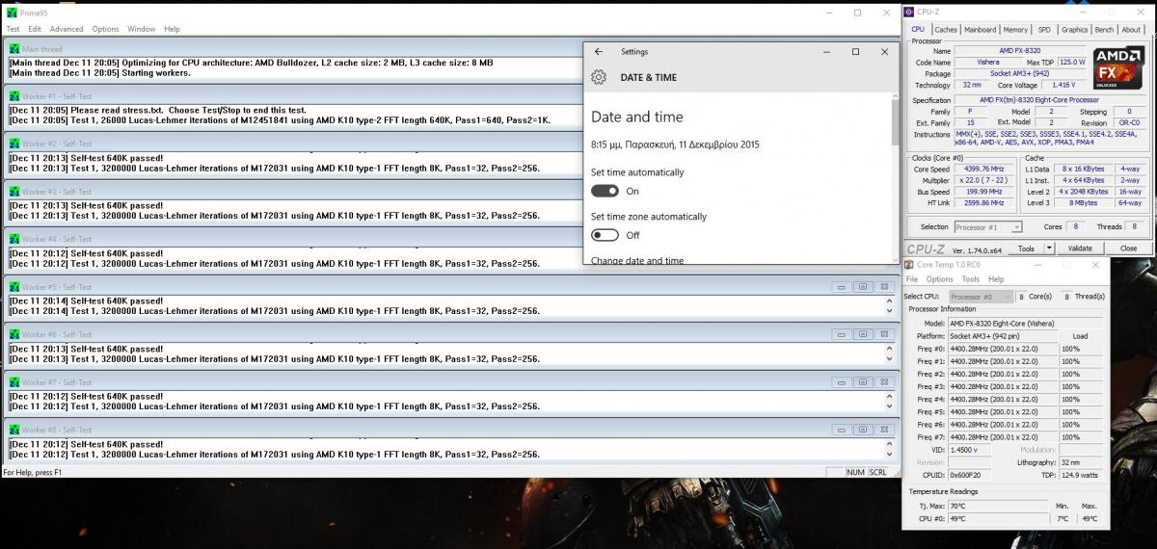
Task: Open the Help menu in Prime95
Action: 172,29
